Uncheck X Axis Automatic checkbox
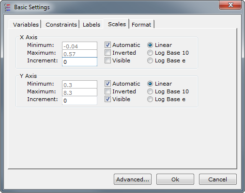This screenshot has width=245, height=193. [x=107, y=45]
